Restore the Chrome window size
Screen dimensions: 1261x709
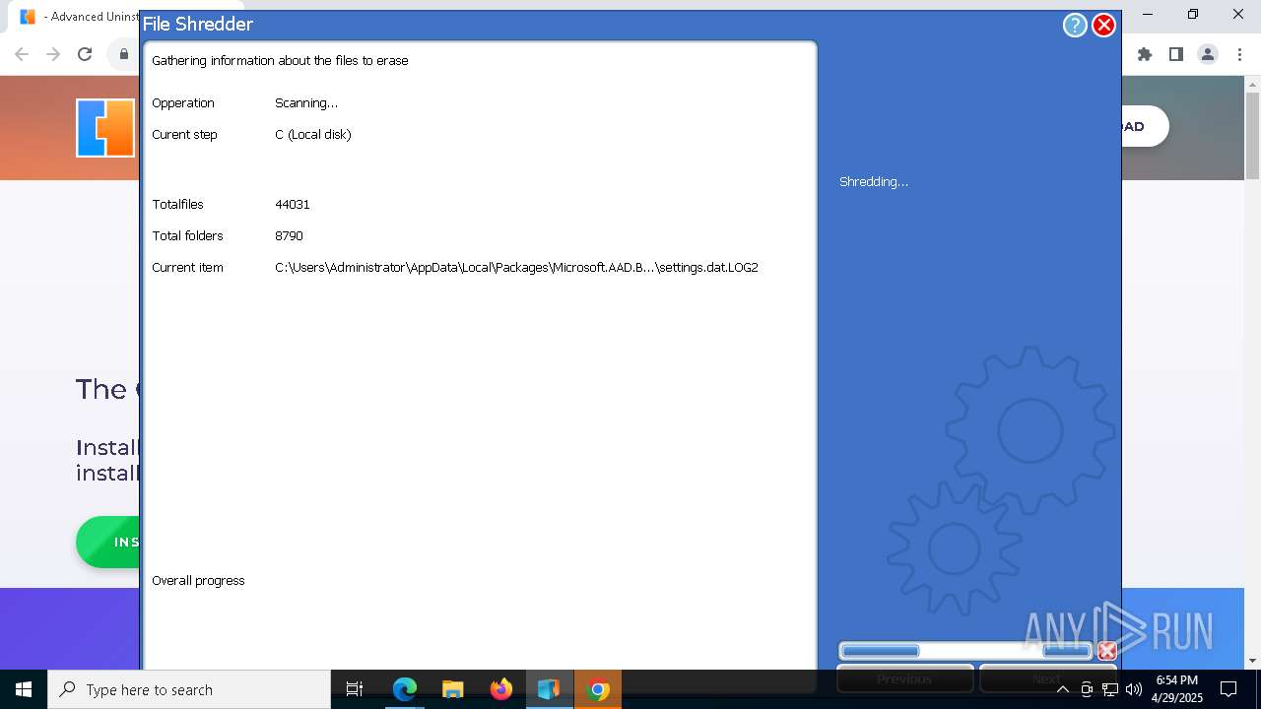1193,15
